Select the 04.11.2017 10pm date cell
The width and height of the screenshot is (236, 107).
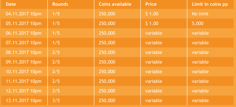click(x=24, y=14)
